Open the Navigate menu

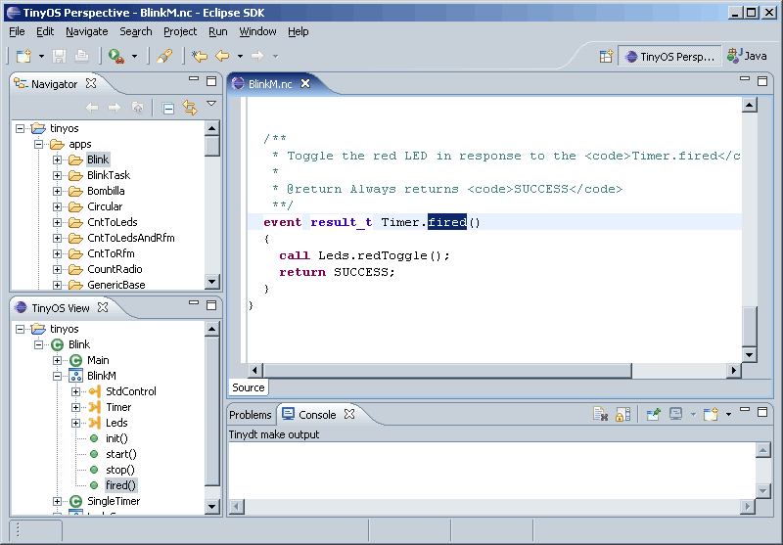pos(87,31)
